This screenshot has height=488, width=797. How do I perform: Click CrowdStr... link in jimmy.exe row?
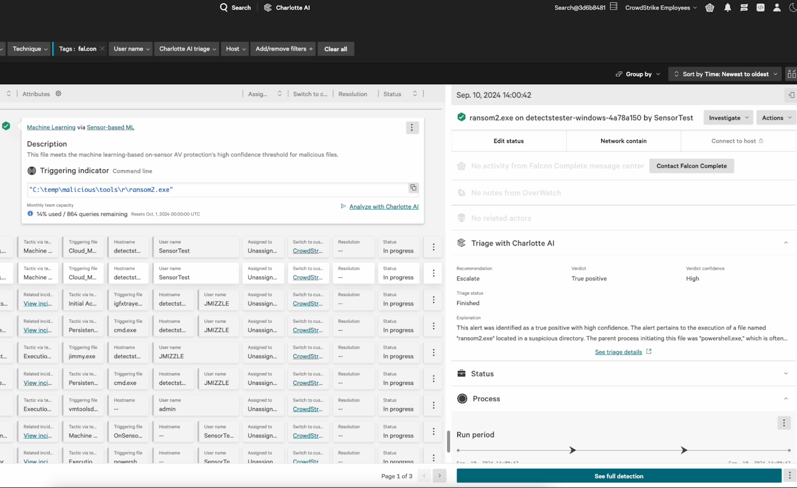click(307, 357)
